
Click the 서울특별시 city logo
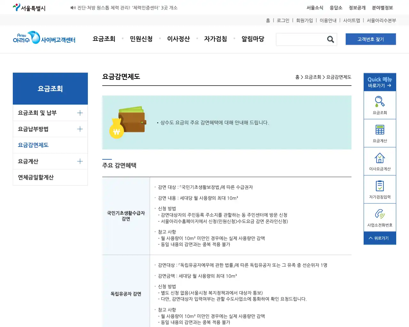(29, 7)
